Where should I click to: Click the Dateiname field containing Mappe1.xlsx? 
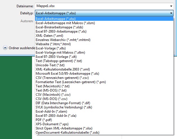coord(104,6)
